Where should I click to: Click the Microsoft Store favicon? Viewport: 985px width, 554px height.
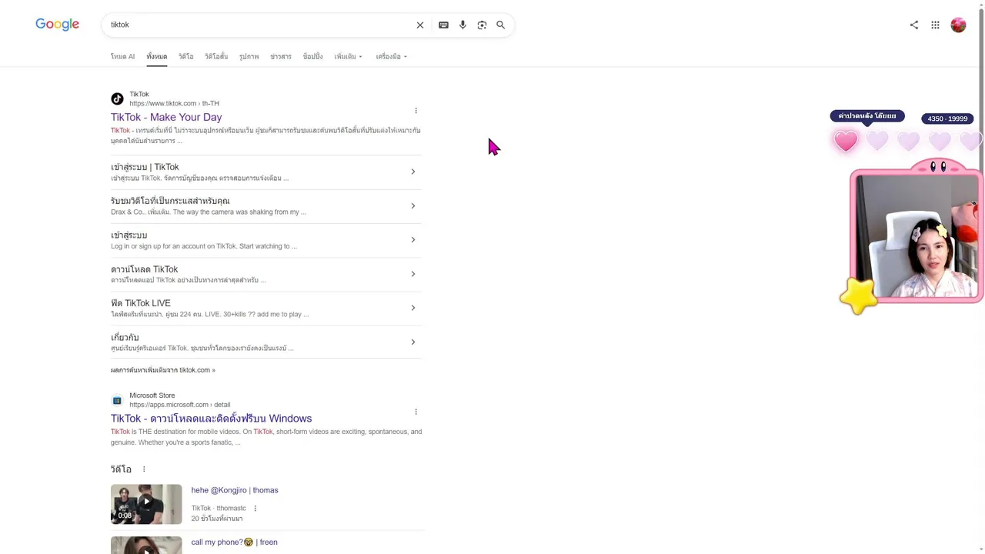click(117, 400)
